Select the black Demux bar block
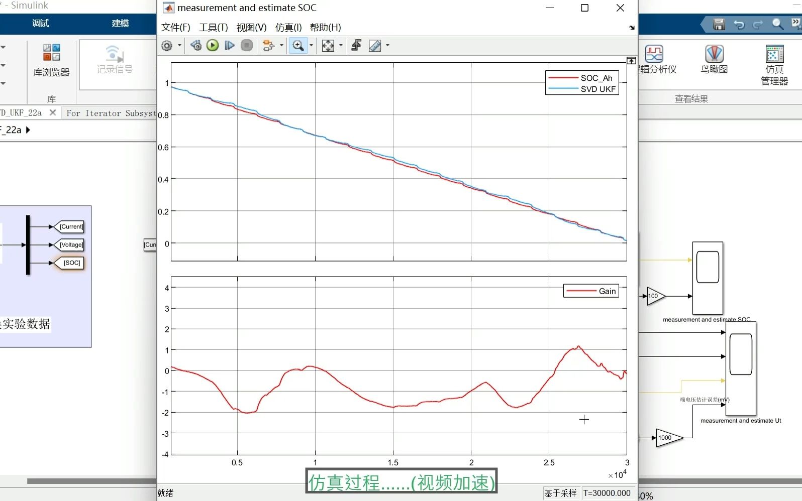 (28, 245)
